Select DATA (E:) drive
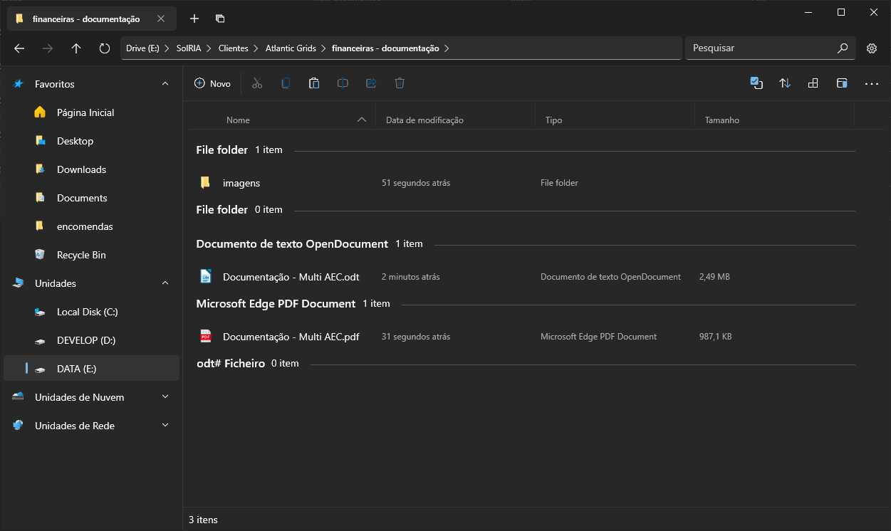Image resolution: width=891 pixels, height=531 pixels. coord(91,369)
